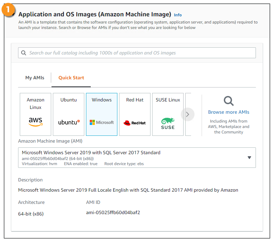This screenshot has width=275, height=241.
Task: Click the magnifier icon above Browse more AMIs
Action: [x=229, y=101]
